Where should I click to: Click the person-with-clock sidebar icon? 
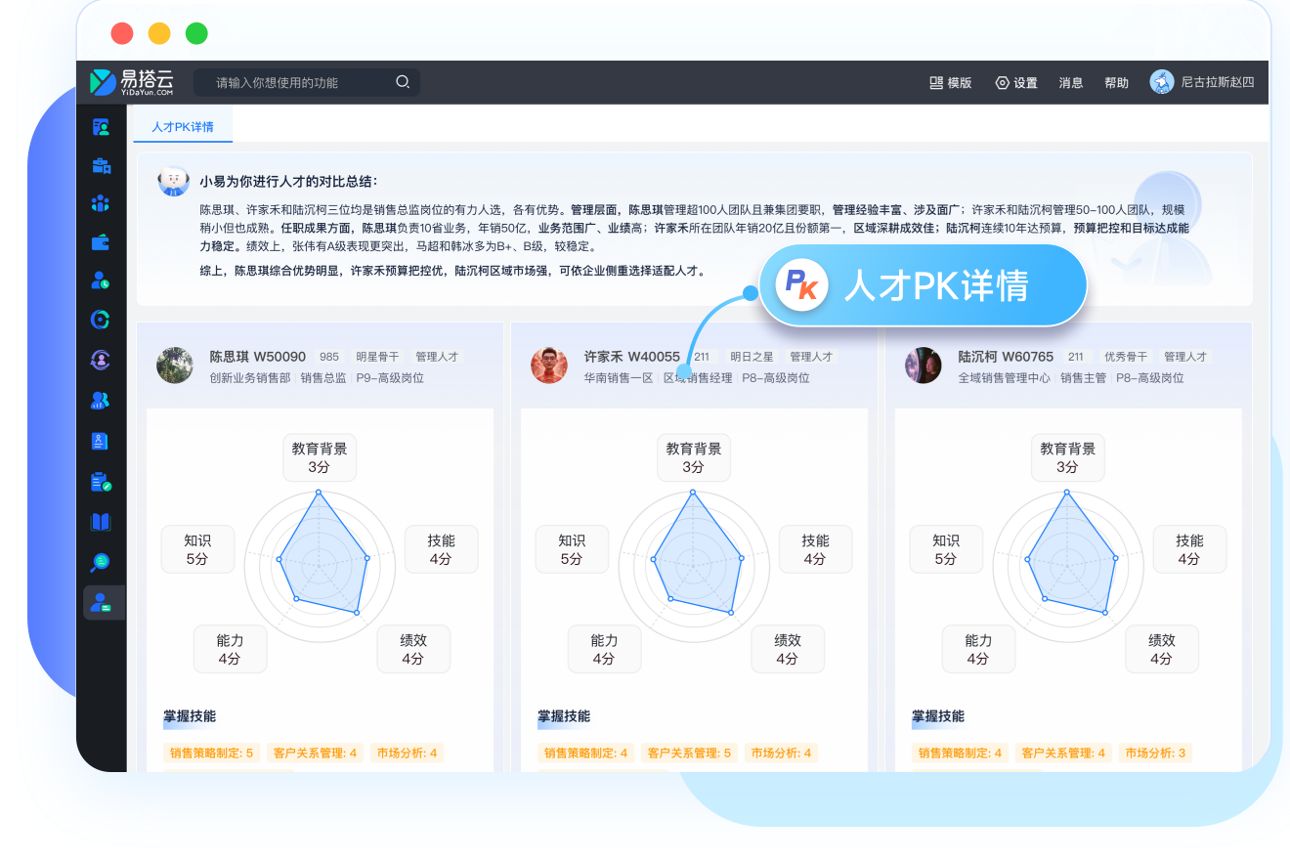click(x=101, y=281)
